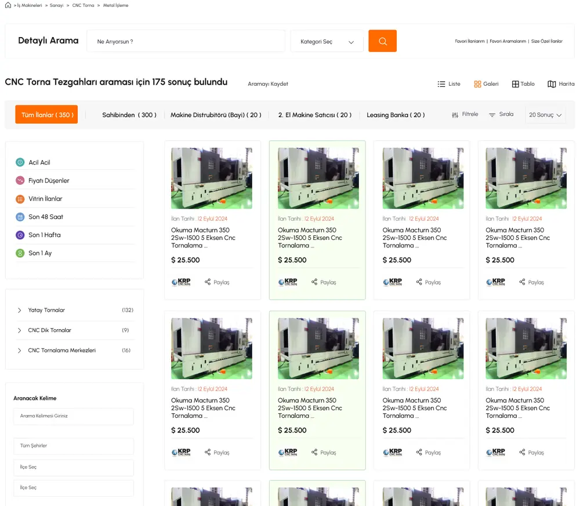Click KRP logo on highlighted second-row listing
Image resolution: width=580 pixels, height=506 pixels.
coord(288,452)
